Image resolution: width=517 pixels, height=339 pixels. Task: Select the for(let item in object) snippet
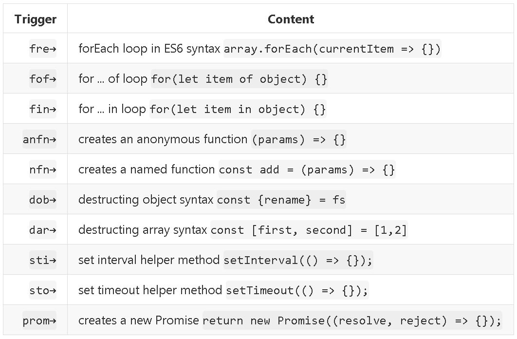238,109
